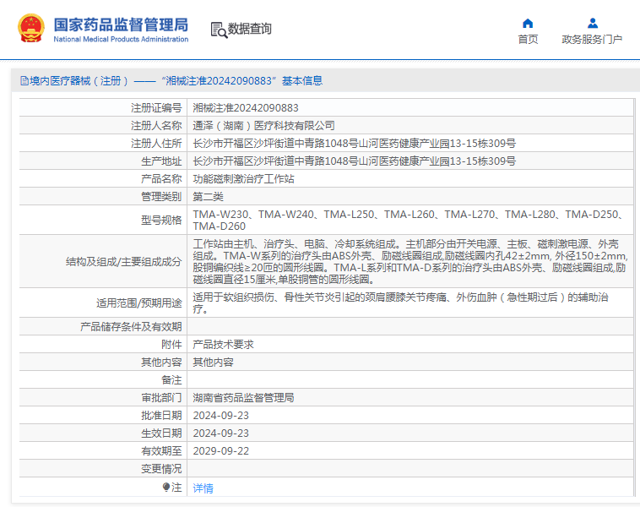Click the 有效期至 label
Screen dimensions: 640x507
(161, 451)
